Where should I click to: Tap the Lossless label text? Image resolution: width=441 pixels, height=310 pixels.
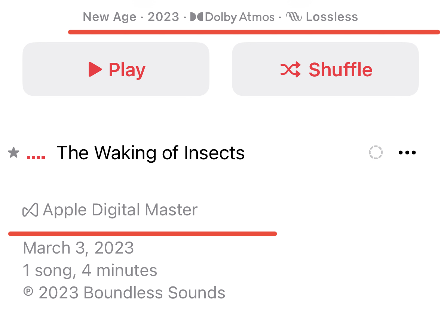click(332, 17)
